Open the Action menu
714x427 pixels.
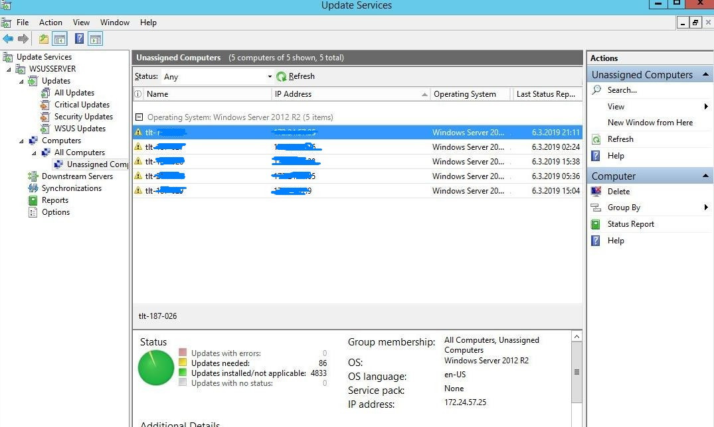pyautogui.click(x=50, y=23)
